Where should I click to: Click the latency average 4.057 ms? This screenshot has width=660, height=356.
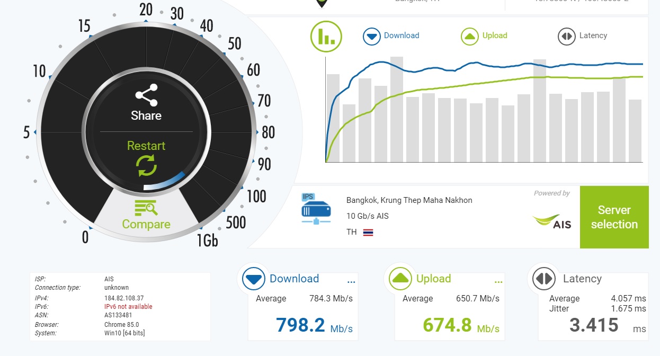(629, 299)
